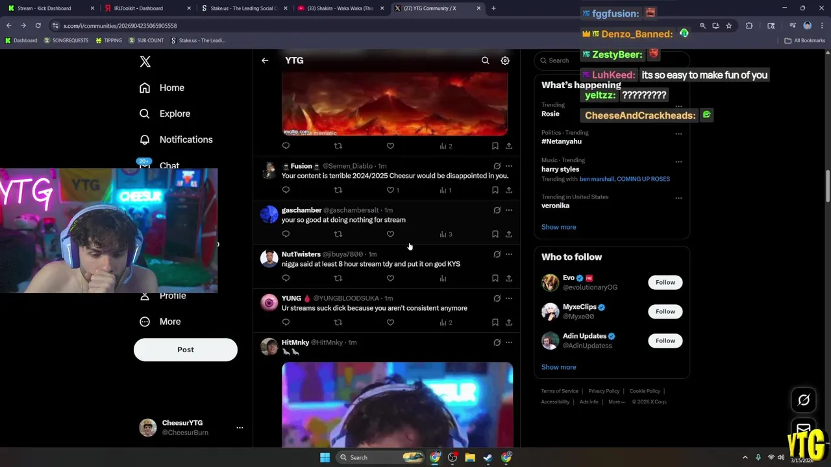Open More in sidebar

pos(160,322)
